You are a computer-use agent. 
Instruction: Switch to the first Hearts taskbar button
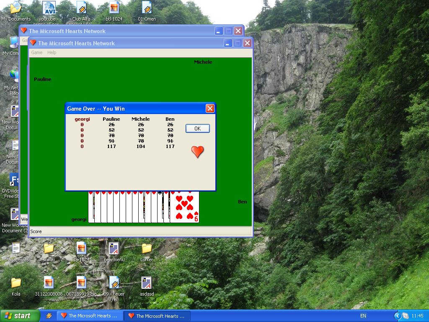pos(90,316)
